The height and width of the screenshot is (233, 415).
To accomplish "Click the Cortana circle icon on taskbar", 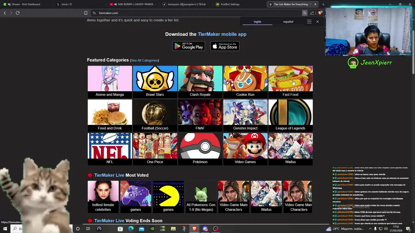I will pos(77,229).
